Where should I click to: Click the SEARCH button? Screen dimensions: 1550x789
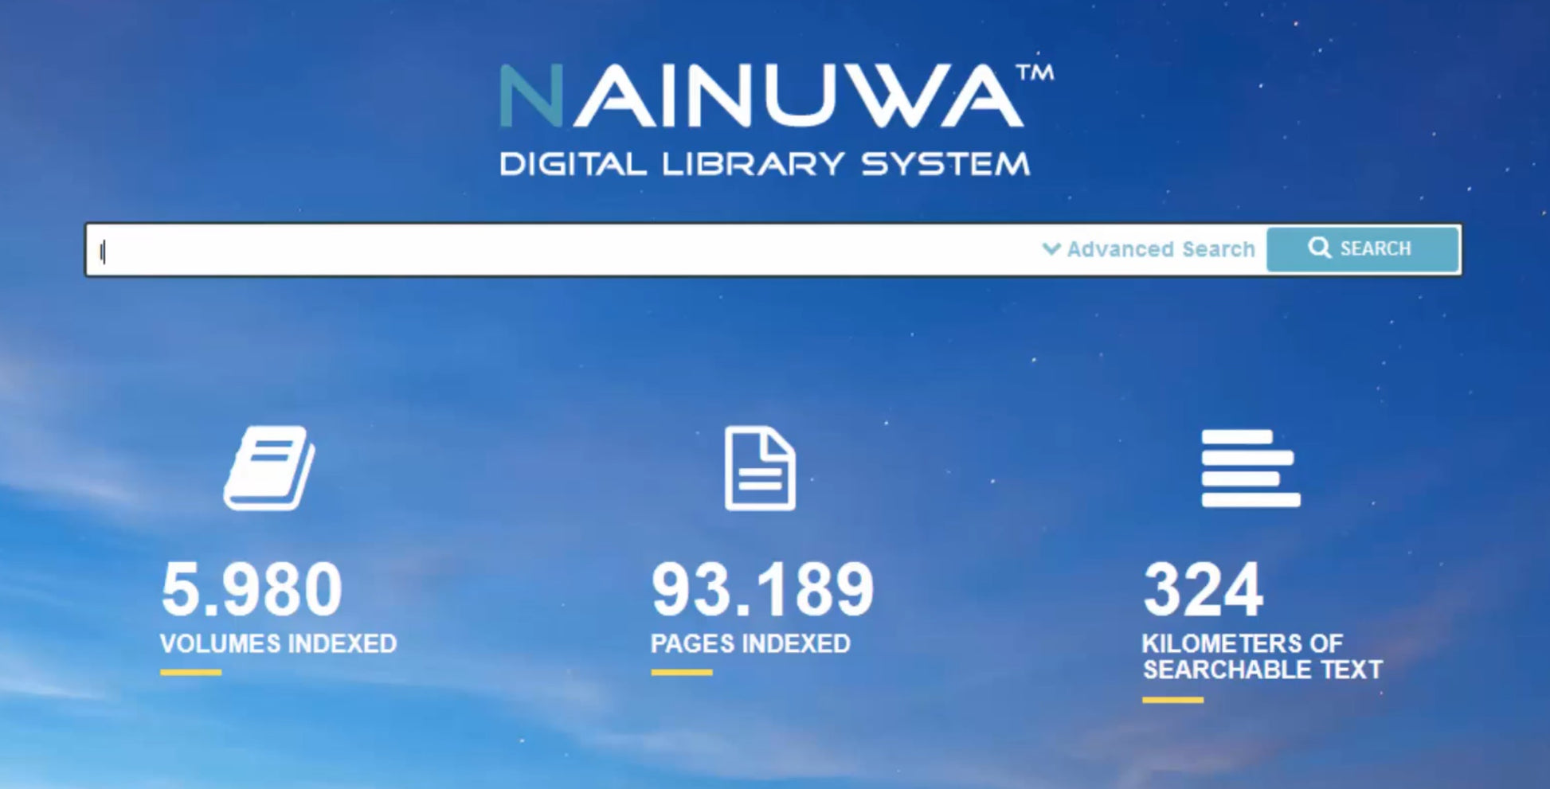tap(1363, 249)
